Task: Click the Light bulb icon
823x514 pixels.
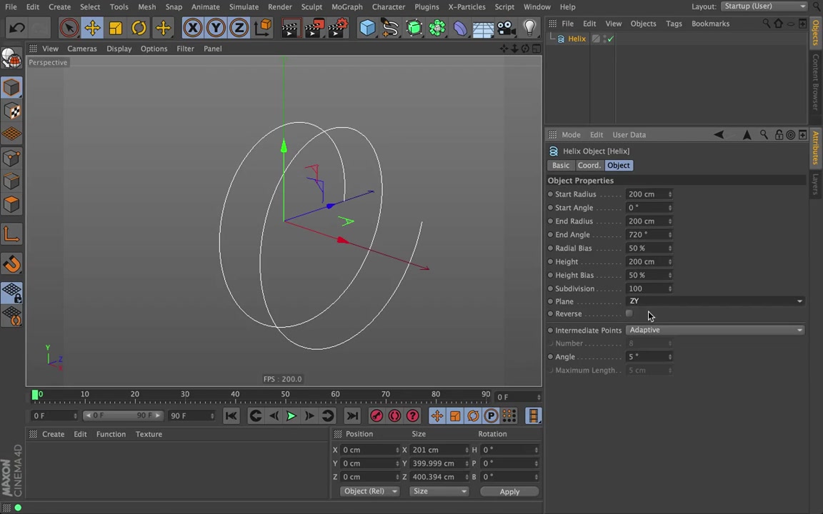Action: click(x=529, y=28)
